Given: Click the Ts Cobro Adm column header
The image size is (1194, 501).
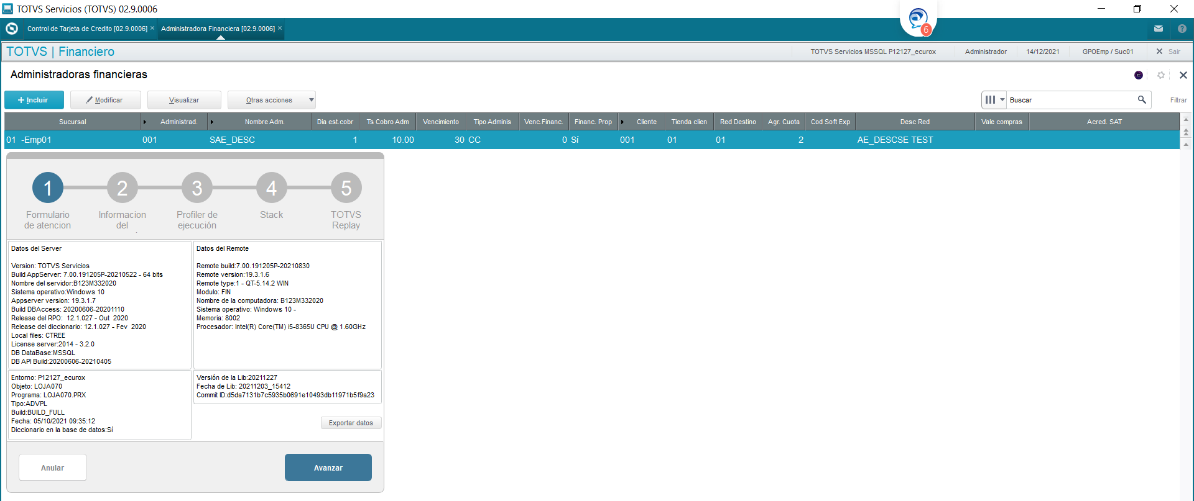Looking at the screenshot, I should tap(388, 122).
